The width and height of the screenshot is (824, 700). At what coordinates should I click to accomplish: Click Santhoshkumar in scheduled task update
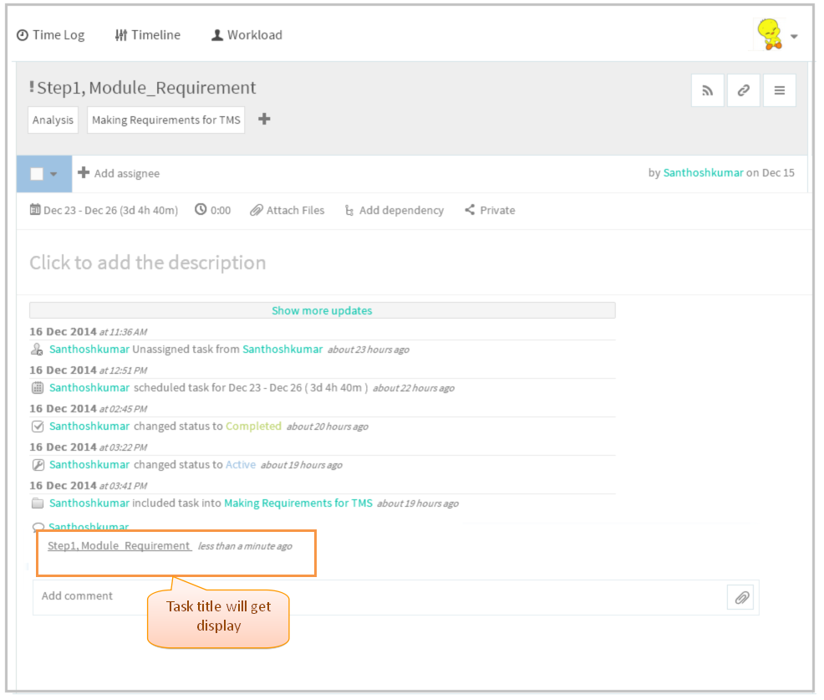click(x=89, y=387)
